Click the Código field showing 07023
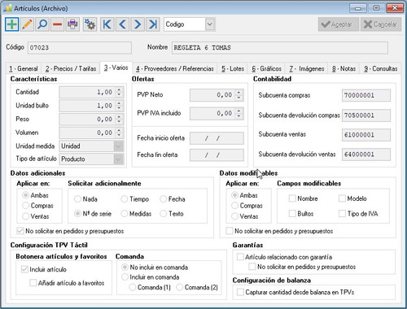 click(x=80, y=48)
